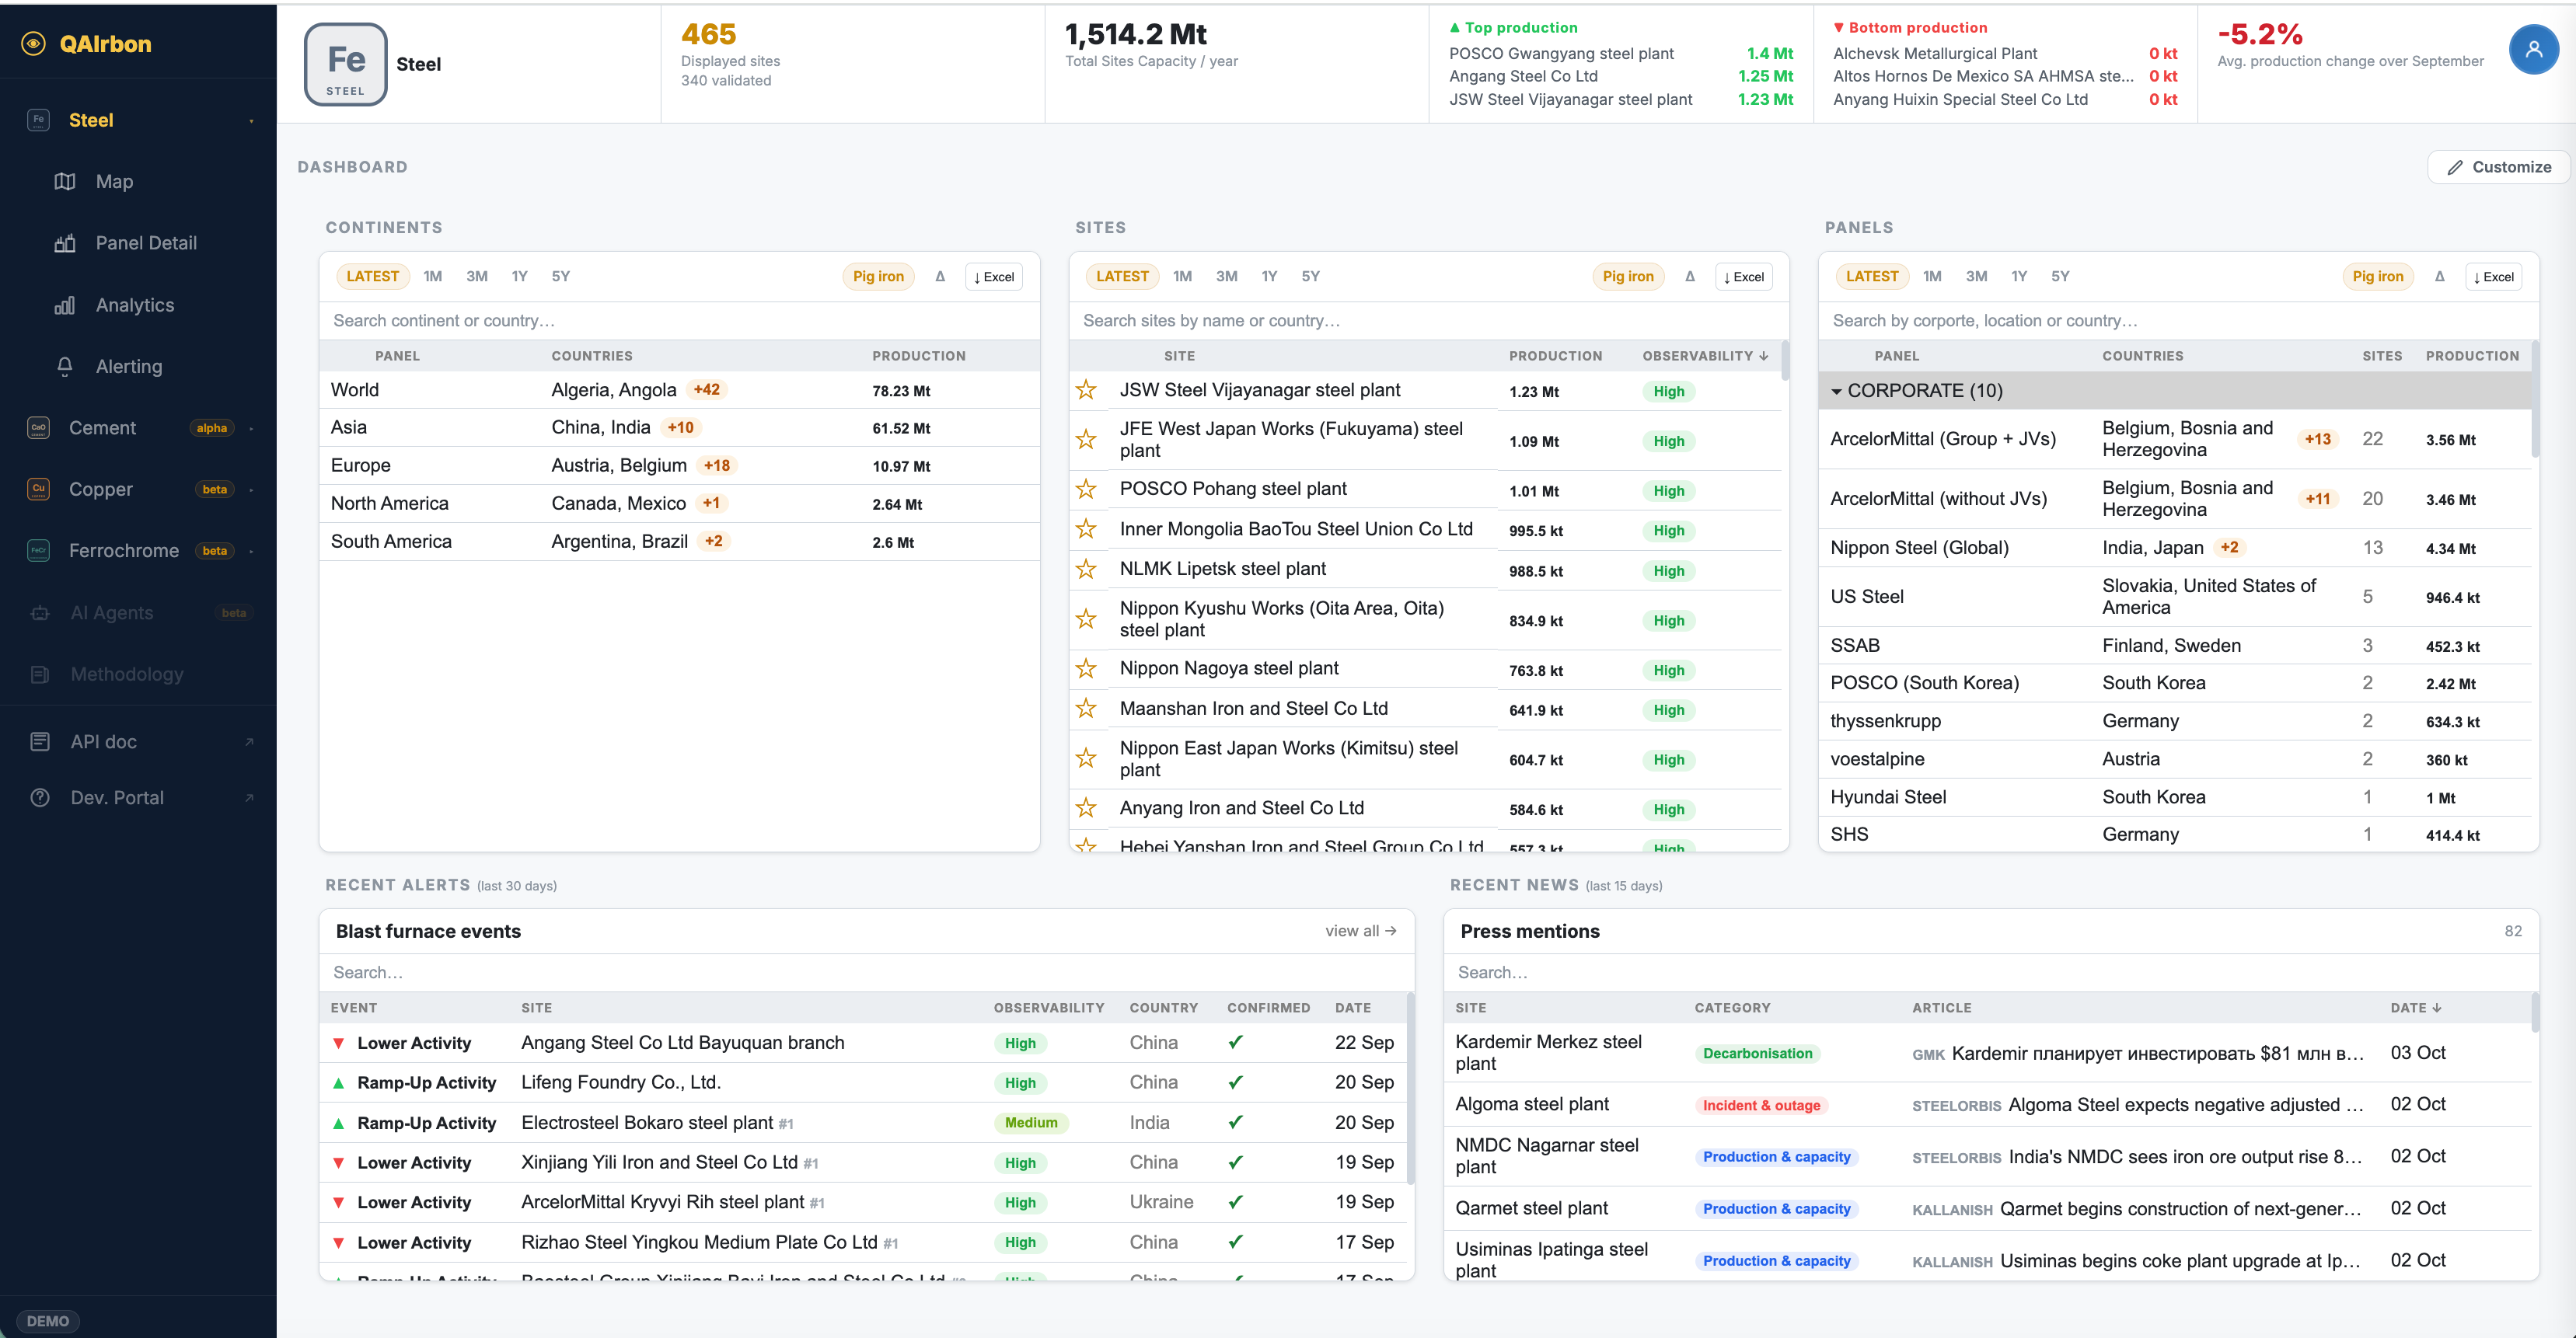Click the Sites list scrollbar
The height and width of the screenshot is (1338, 2576).
click(1785, 362)
